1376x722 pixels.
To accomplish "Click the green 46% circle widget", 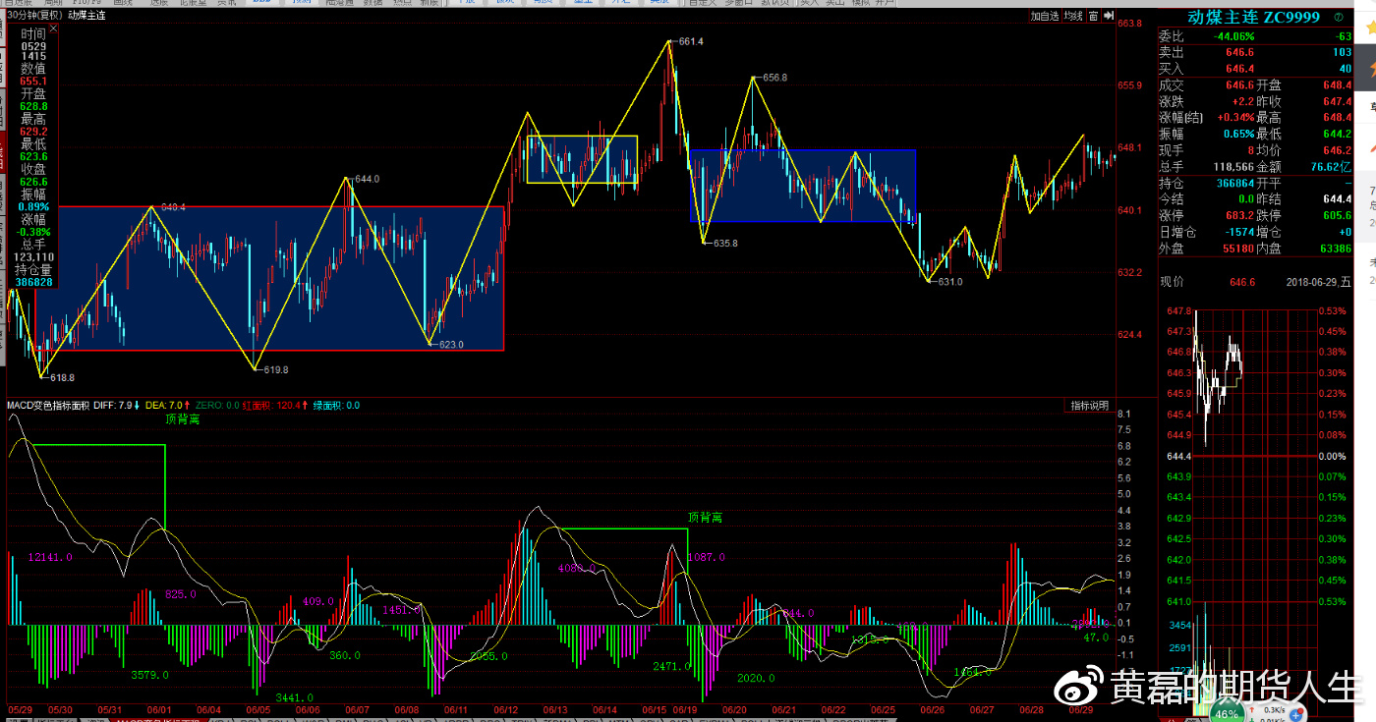I will [x=1225, y=712].
